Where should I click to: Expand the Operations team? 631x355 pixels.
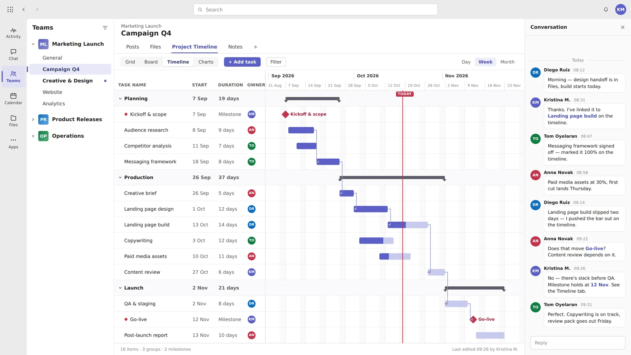pyautogui.click(x=33, y=136)
